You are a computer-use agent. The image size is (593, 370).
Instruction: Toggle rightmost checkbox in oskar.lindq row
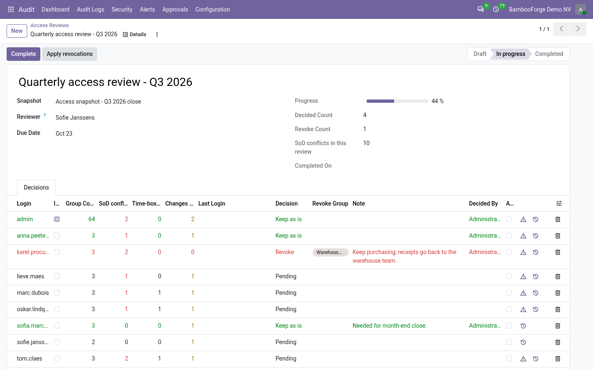pyautogui.click(x=509, y=309)
